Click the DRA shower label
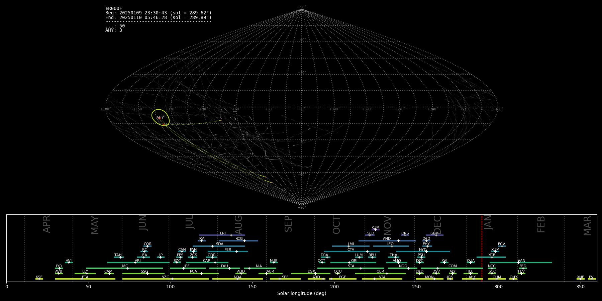 324,255
